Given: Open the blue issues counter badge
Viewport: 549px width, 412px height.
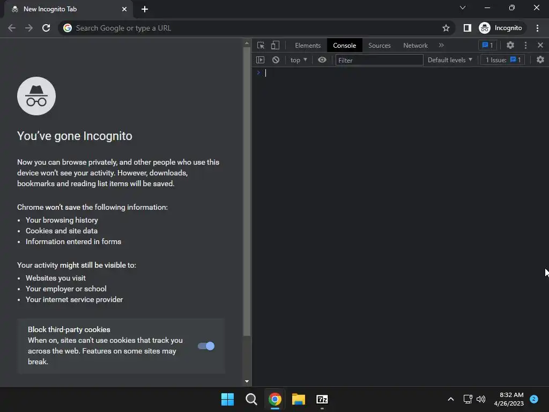Looking at the screenshot, I should (x=487, y=45).
